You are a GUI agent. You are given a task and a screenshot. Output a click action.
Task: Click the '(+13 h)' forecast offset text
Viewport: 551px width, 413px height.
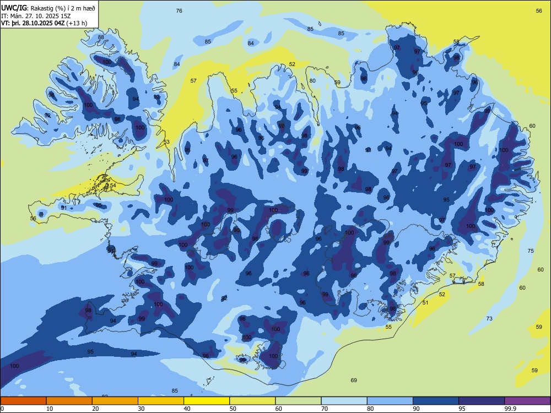click(77, 23)
